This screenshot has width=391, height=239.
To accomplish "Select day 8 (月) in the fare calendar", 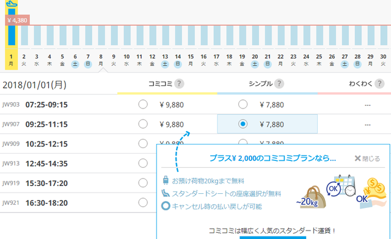I will [x=101, y=60].
